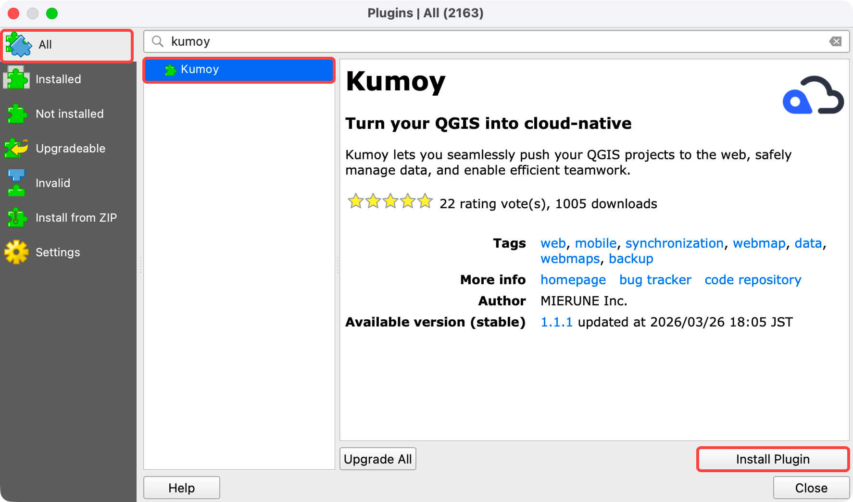853x502 pixels.
Task: Show the Not installed plugins list
Action: 69,114
